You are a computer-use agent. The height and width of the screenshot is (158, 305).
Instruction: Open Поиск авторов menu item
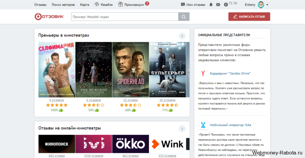63,5
